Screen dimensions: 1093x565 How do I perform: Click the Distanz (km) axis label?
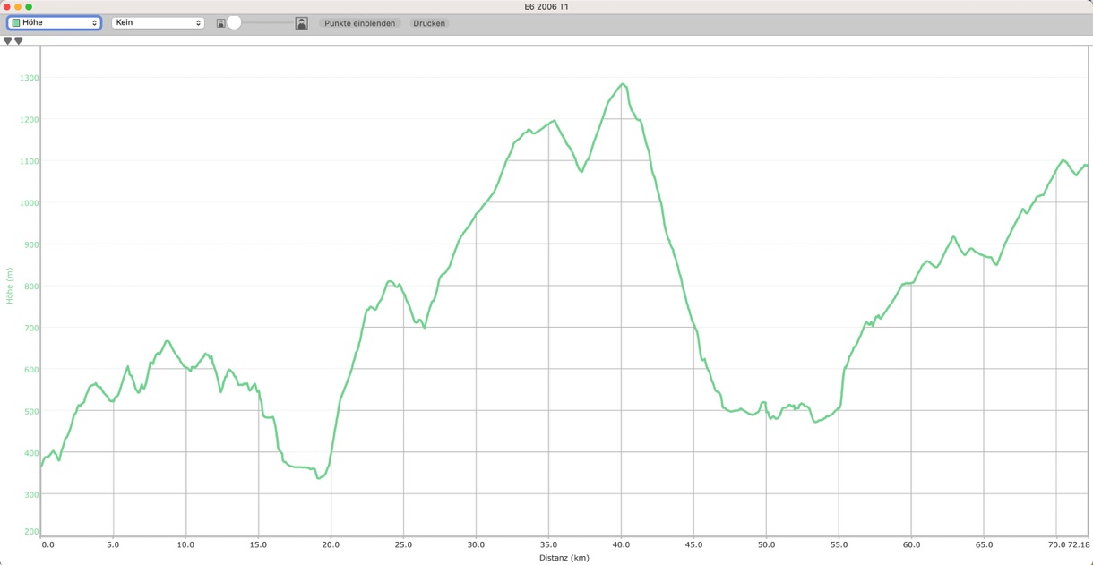click(564, 558)
